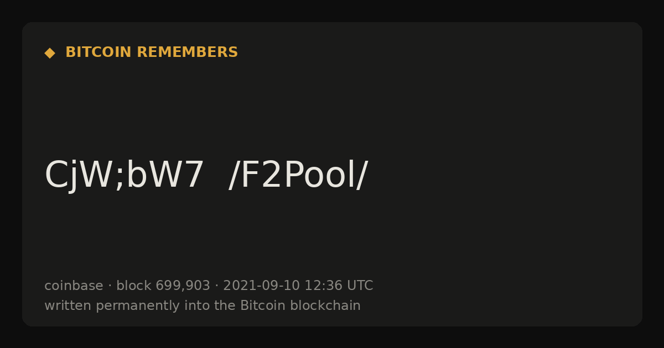Click the first dot separator after coinbase

[x=110, y=286]
